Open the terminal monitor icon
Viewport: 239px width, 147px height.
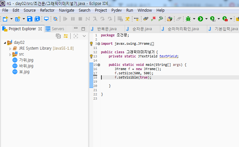point(46,19)
